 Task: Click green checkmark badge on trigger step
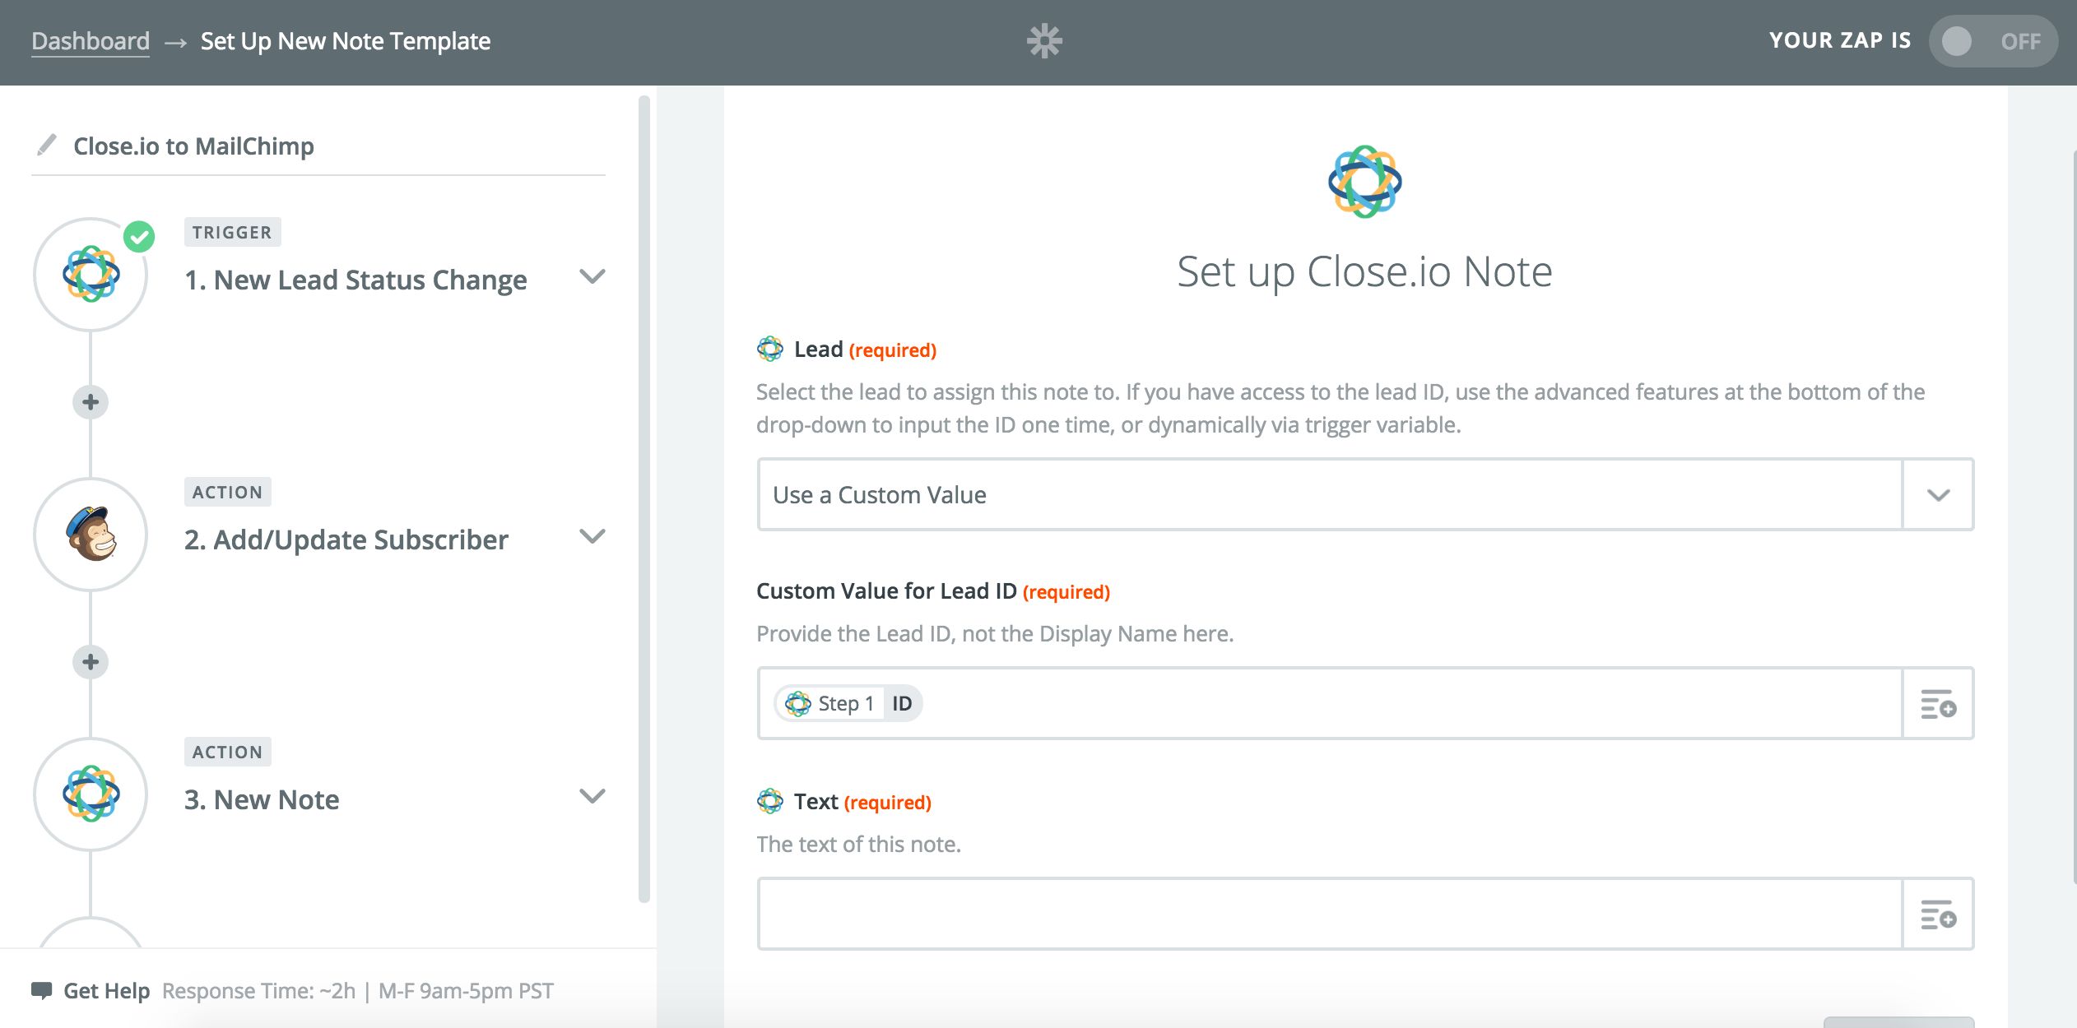tap(139, 237)
